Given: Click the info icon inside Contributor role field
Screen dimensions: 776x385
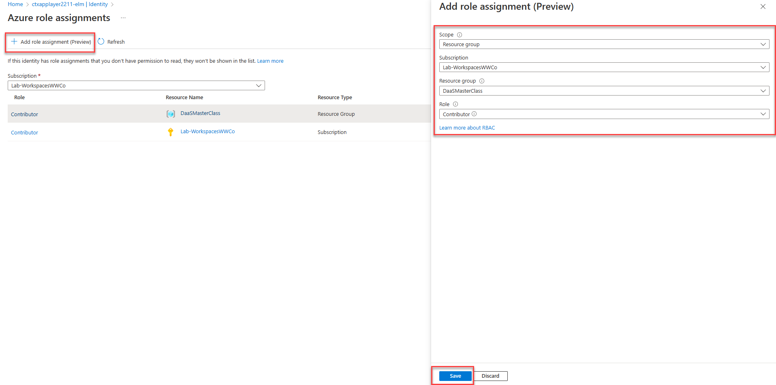Looking at the screenshot, I should [x=474, y=114].
